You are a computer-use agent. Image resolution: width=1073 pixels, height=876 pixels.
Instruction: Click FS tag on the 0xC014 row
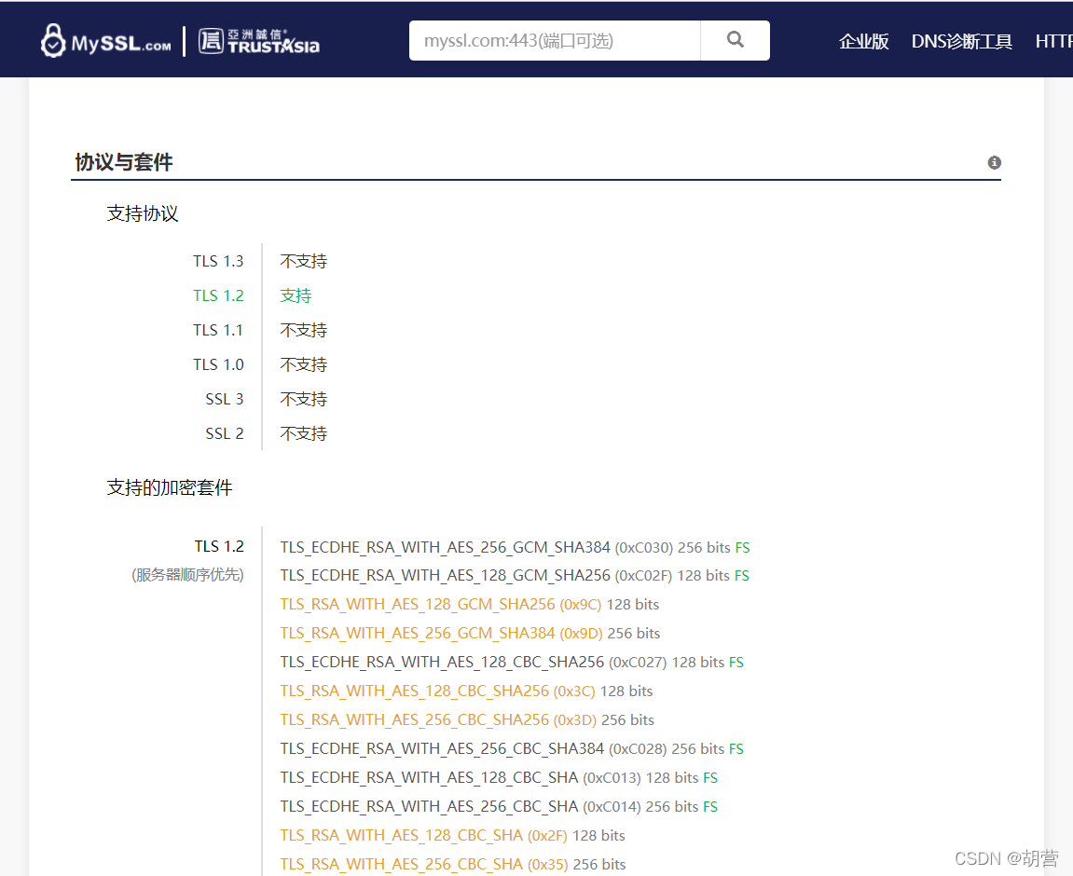tap(710, 807)
